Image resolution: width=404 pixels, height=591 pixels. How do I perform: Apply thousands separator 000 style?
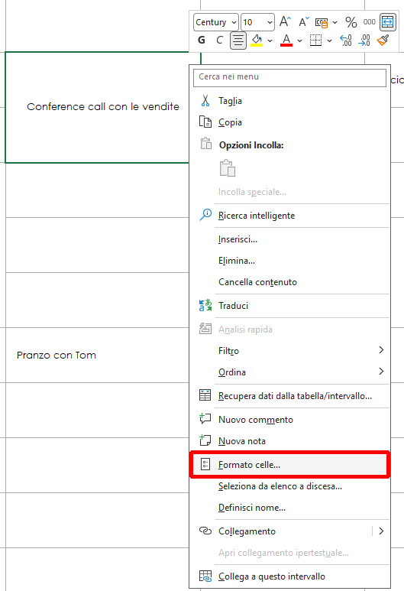(x=369, y=22)
